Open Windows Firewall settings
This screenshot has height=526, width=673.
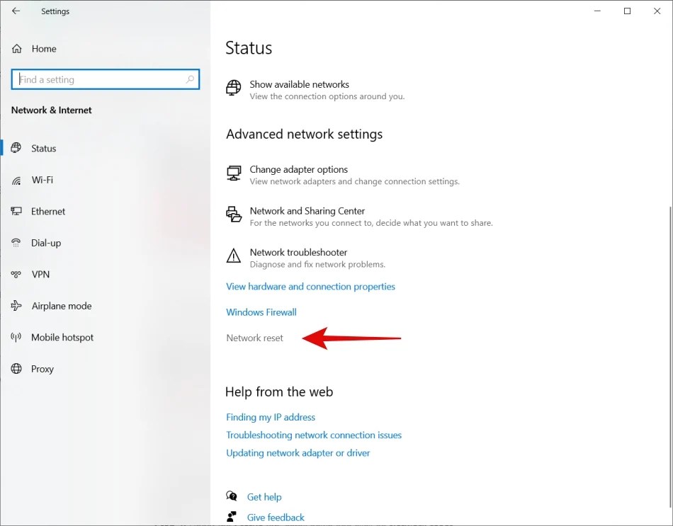tap(261, 311)
